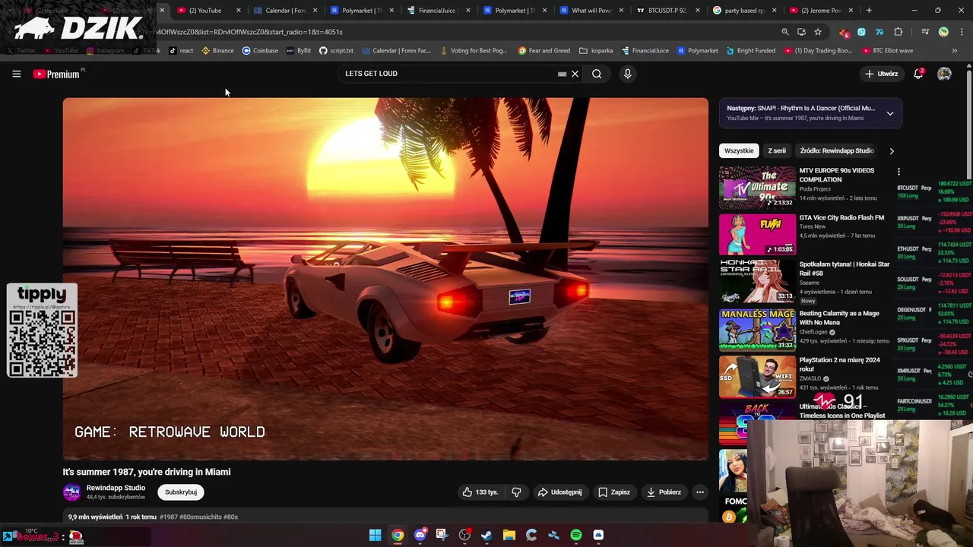Screen dimensions: 973x547
Task: Open File Explorer from the taskbar
Action: pyautogui.click(x=509, y=535)
